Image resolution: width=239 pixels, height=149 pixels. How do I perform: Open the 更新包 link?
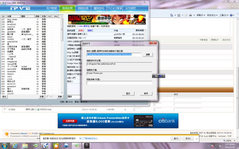pos(86,26)
